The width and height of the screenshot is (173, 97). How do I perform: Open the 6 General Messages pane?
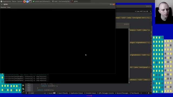pos(122,93)
